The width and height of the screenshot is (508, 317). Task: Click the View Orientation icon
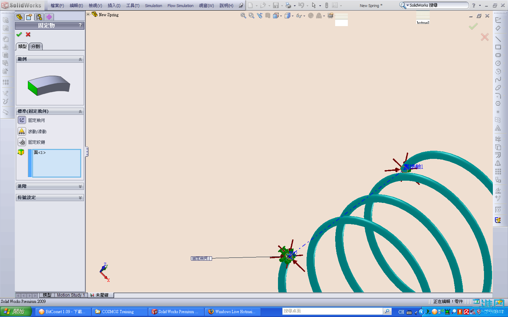(x=276, y=15)
